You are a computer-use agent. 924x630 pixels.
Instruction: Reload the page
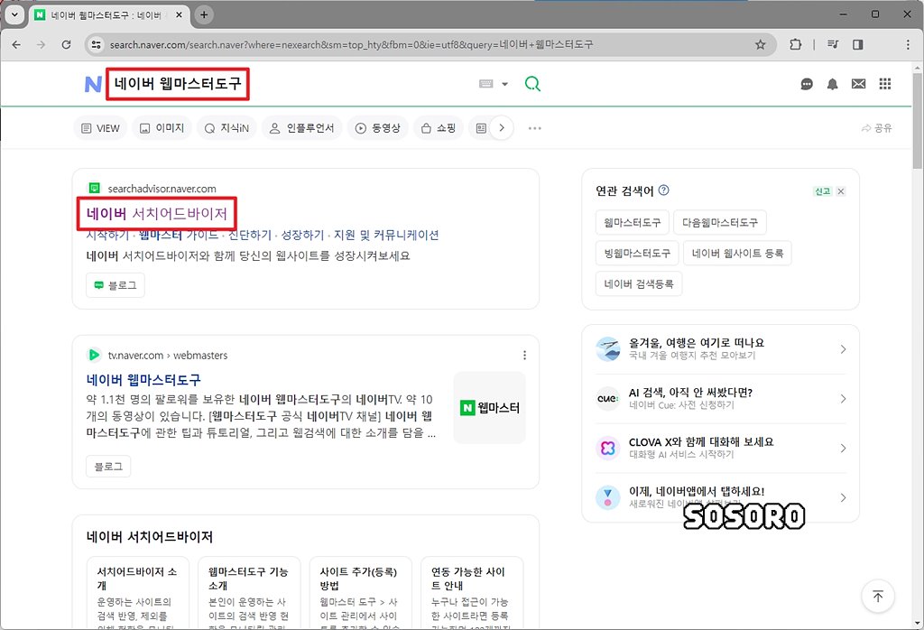pyautogui.click(x=66, y=45)
